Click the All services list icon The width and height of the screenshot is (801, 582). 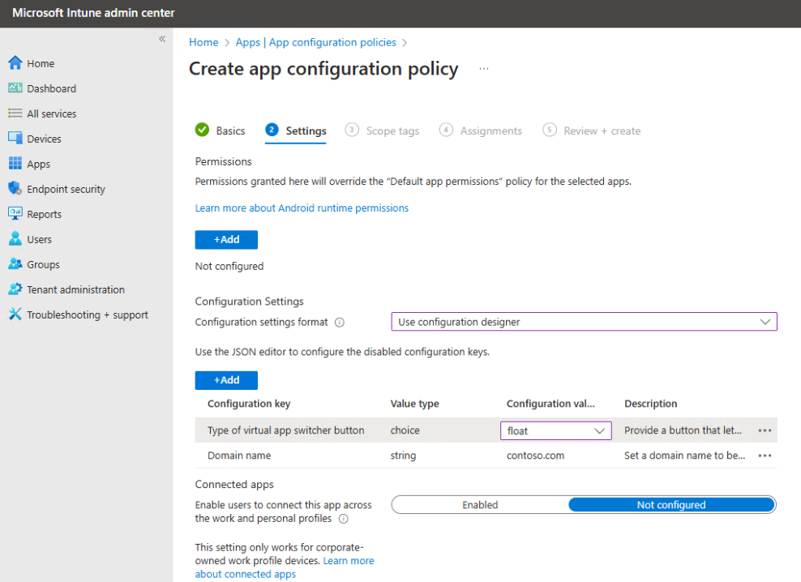point(15,113)
